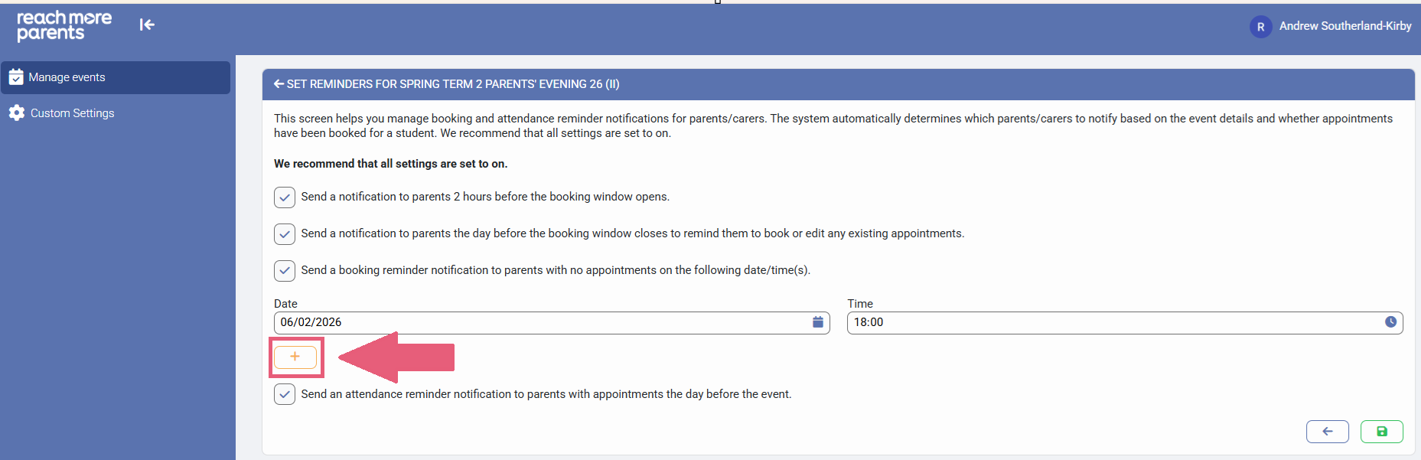Toggle the attendance reminder notification checkbox
1421x460 pixels.
(x=285, y=395)
